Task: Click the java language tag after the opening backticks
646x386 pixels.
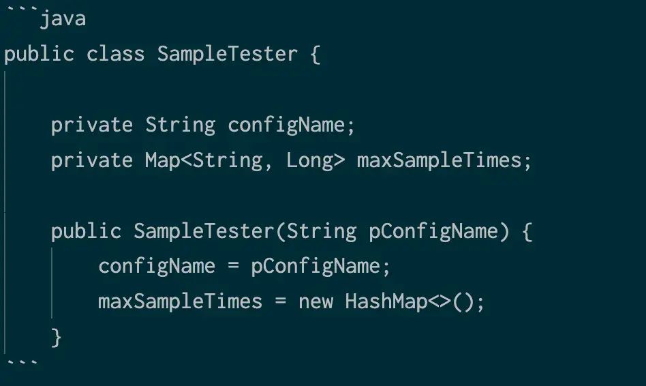Action: click(x=63, y=18)
